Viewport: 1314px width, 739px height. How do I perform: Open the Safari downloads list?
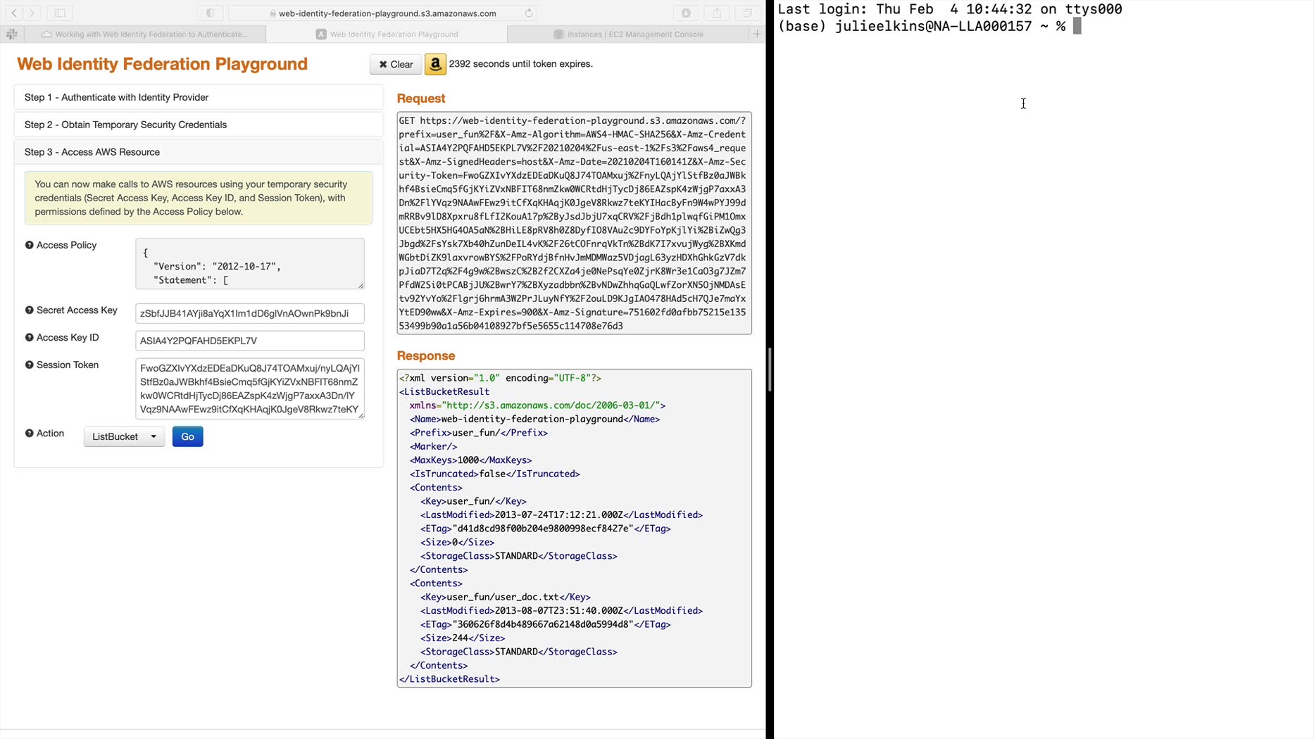(x=686, y=13)
